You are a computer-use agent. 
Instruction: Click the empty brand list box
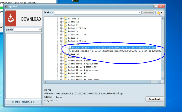click(23, 66)
